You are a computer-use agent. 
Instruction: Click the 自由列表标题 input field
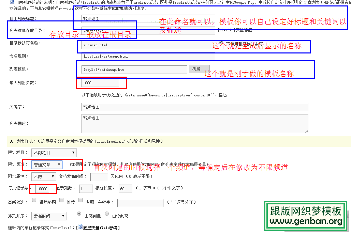point(148,18)
